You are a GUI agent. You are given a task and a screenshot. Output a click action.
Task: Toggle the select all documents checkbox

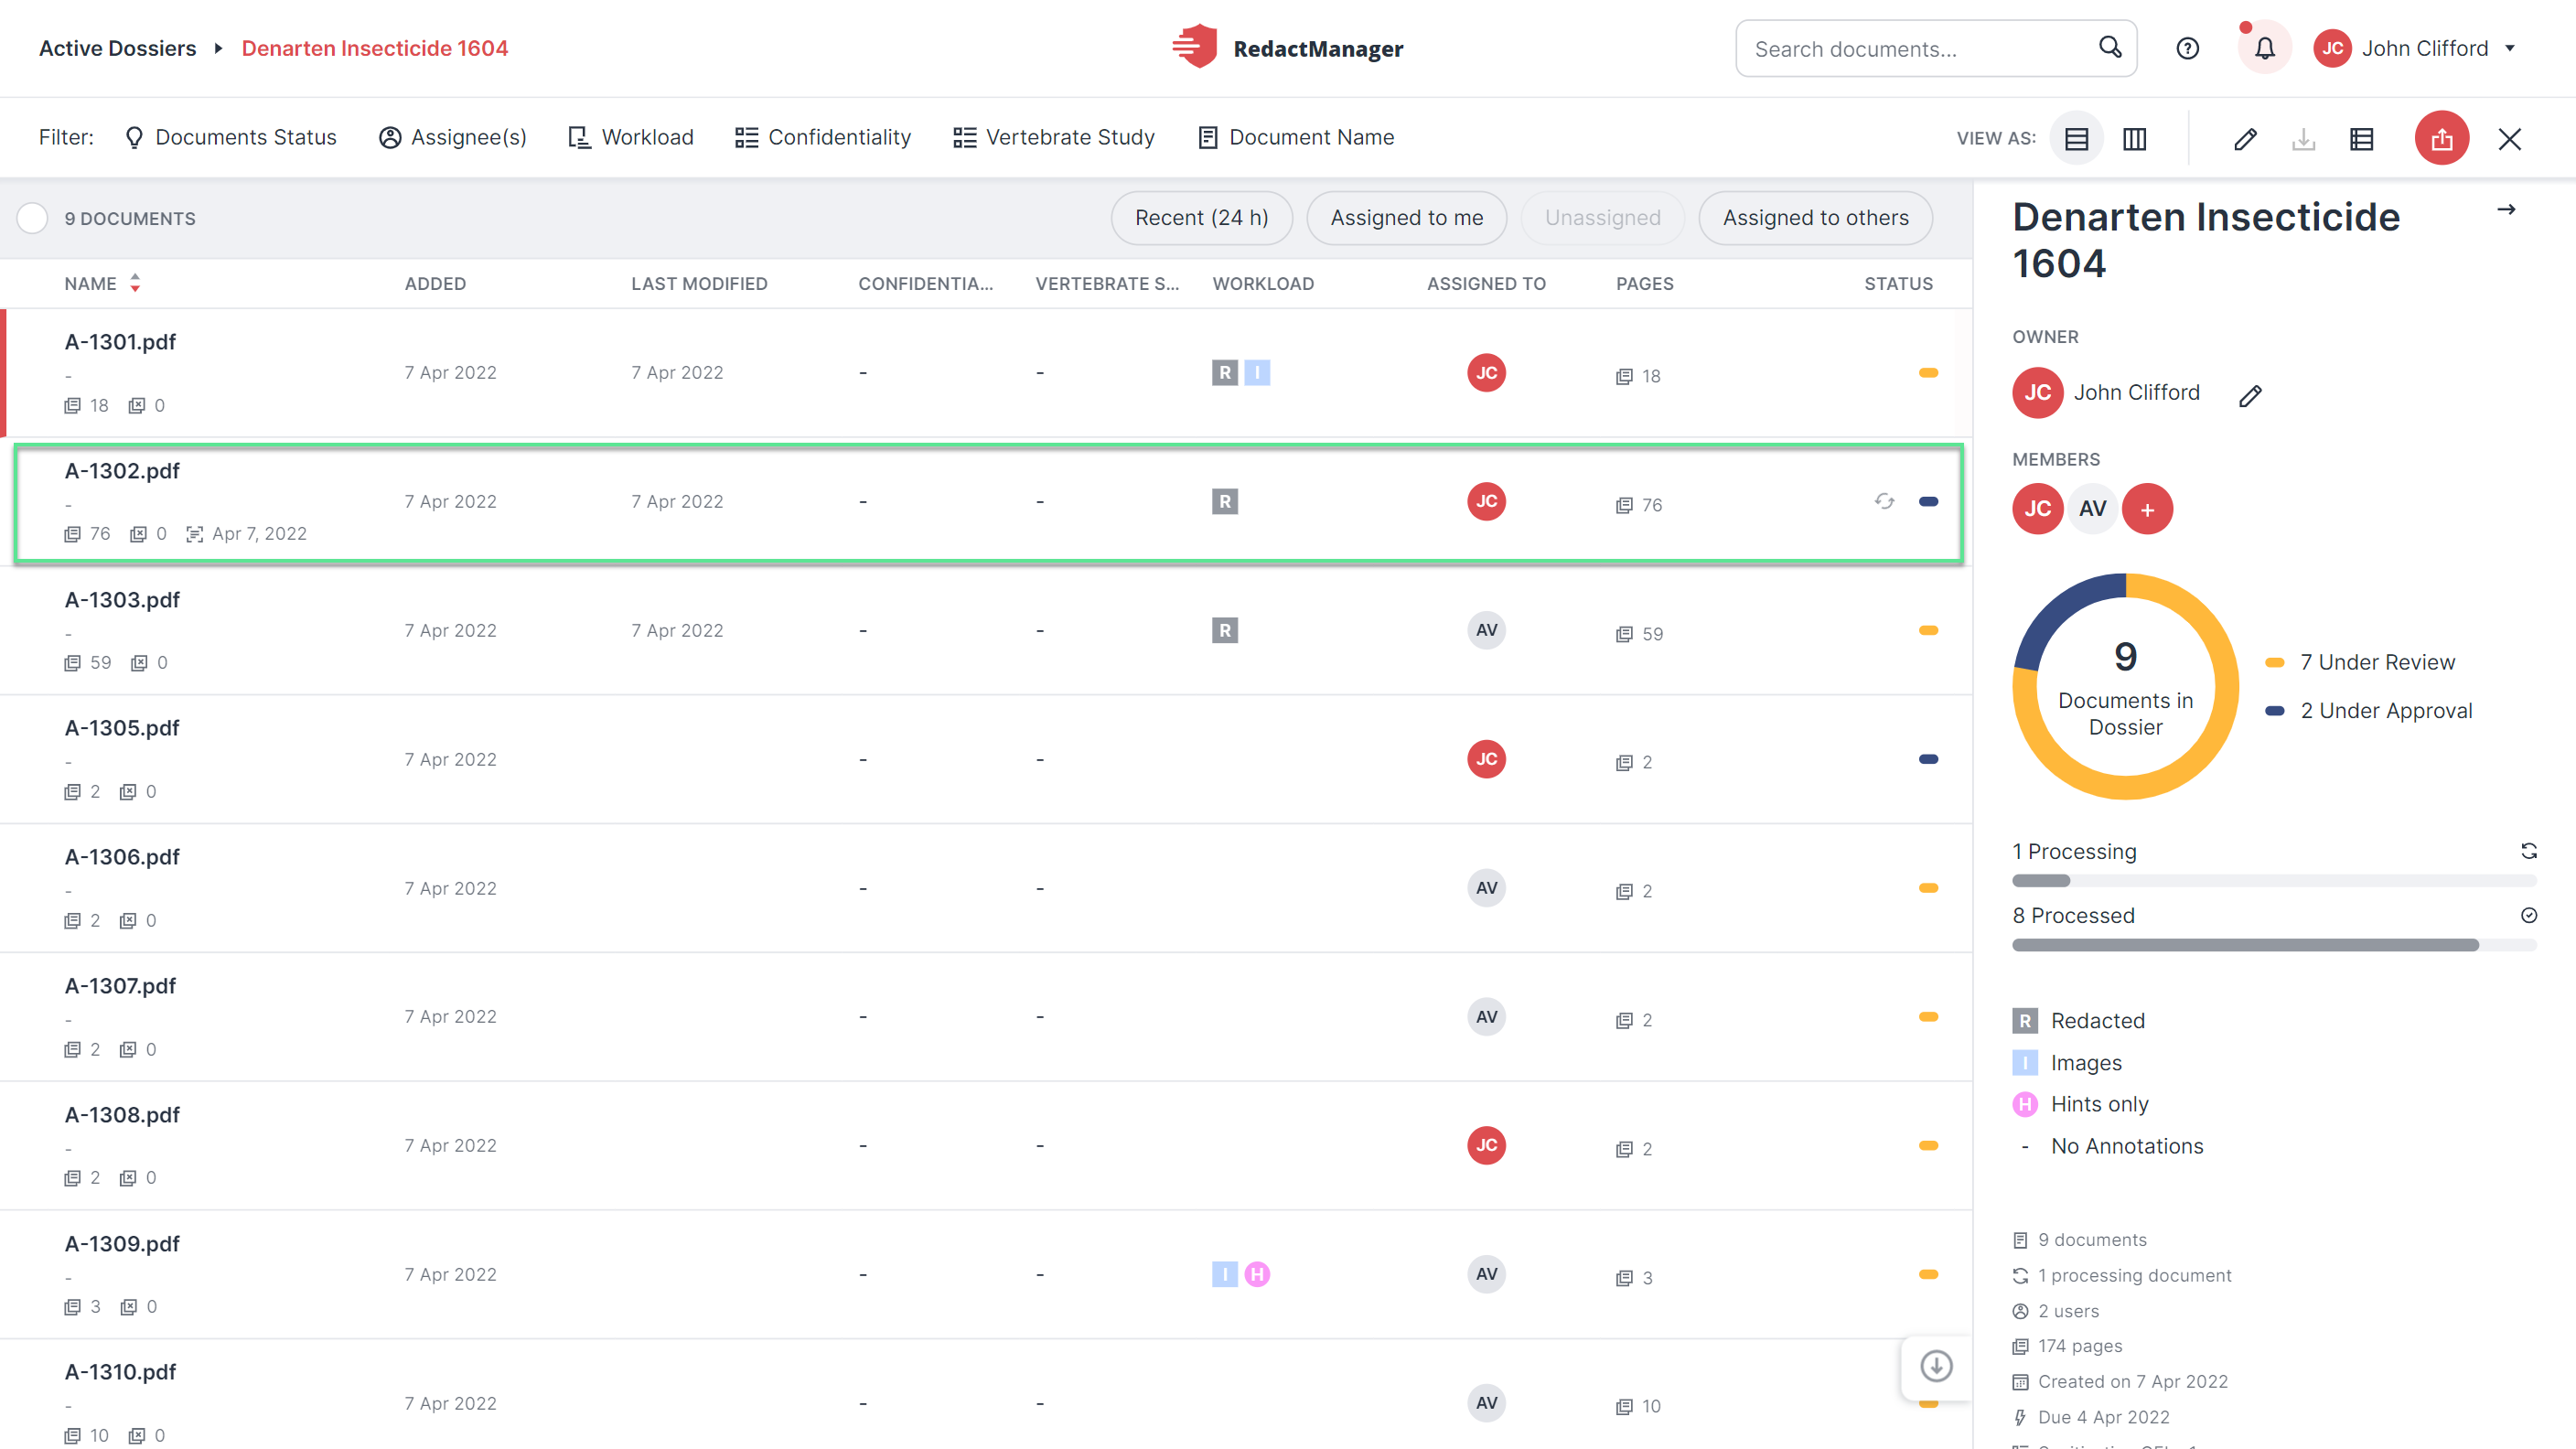click(x=33, y=218)
